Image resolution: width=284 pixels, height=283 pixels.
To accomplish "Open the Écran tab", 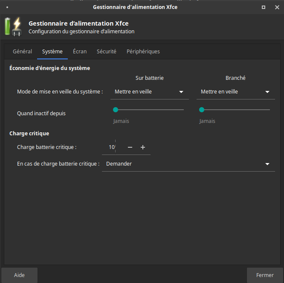I will (x=80, y=52).
